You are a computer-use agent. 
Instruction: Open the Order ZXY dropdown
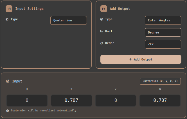tap(163, 44)
